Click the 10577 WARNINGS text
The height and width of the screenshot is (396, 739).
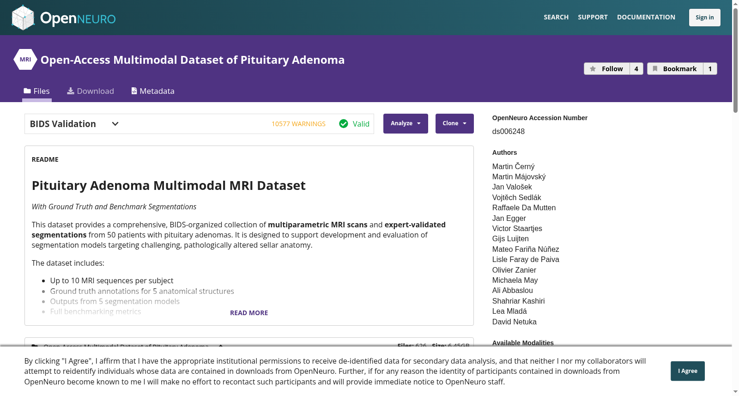coord(298,124)
